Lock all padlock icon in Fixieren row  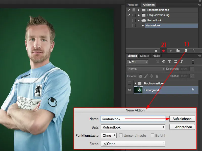click(157, 76)
